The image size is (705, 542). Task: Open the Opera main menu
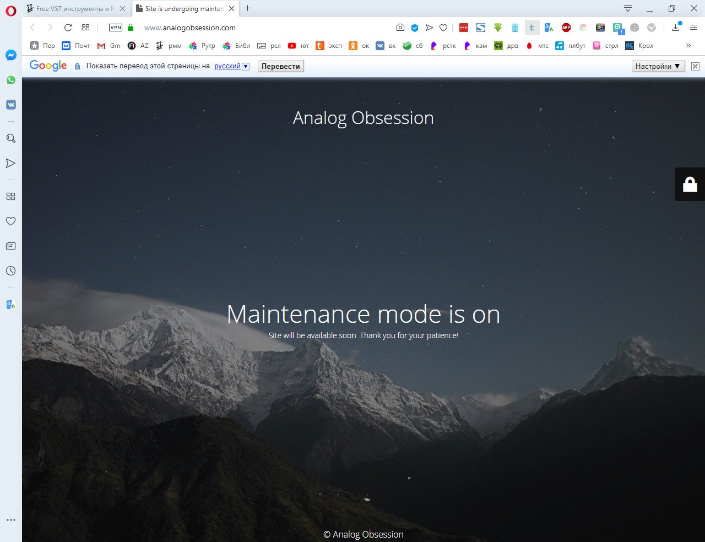(x=11, y=11)
